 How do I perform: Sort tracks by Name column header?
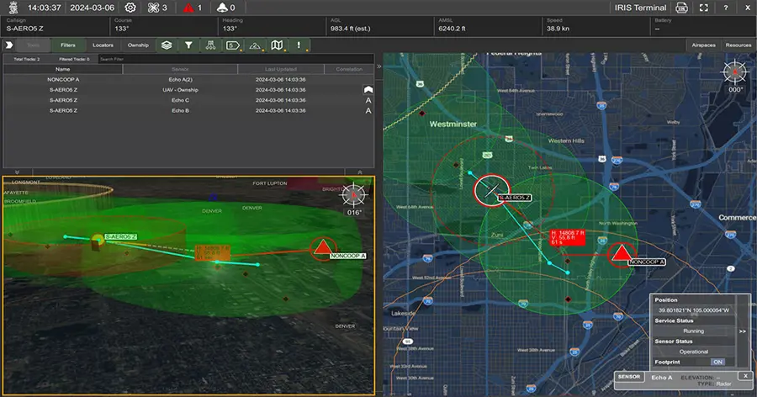point(63,69)
